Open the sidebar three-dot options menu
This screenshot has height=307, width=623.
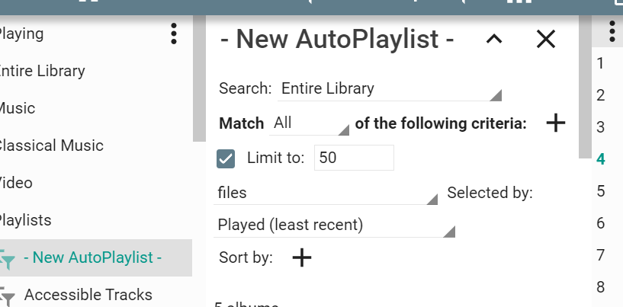(174, 34)
